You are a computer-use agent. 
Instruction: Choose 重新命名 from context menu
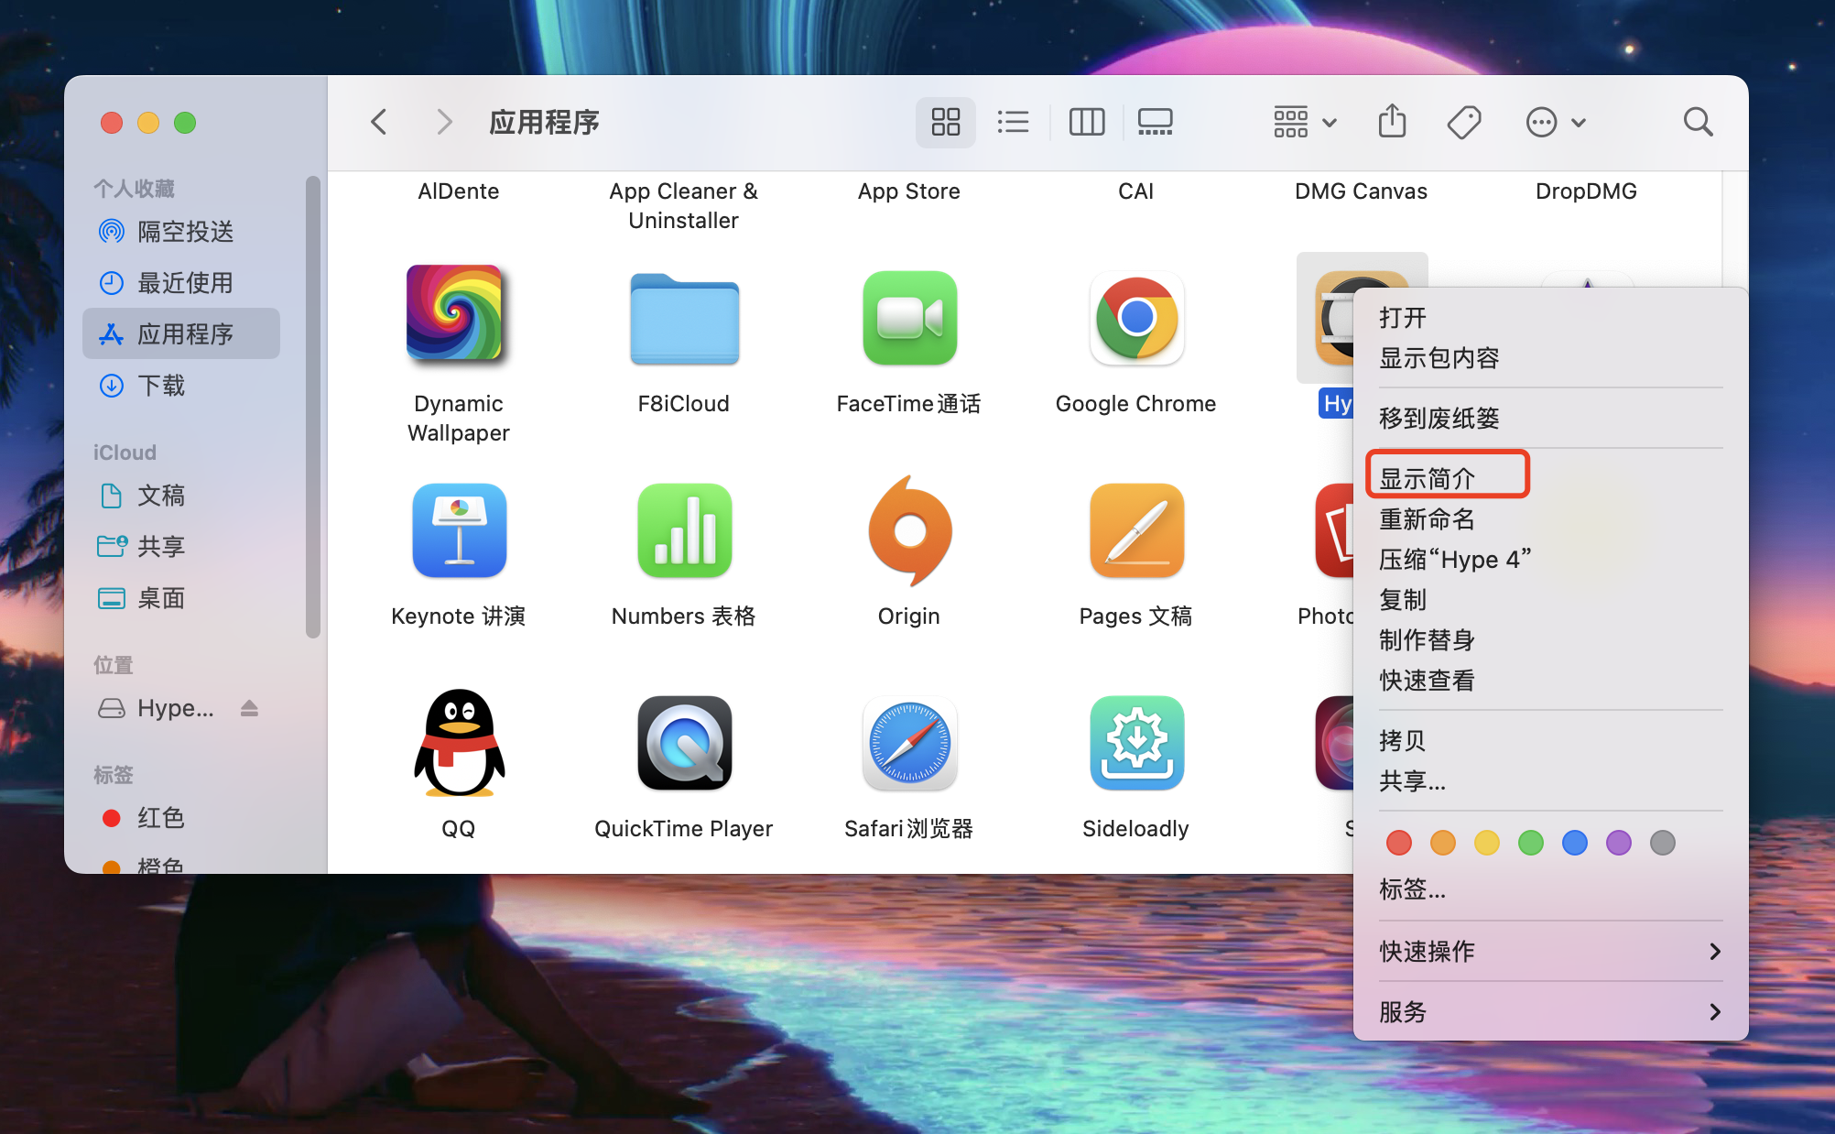click(1551, 519)
